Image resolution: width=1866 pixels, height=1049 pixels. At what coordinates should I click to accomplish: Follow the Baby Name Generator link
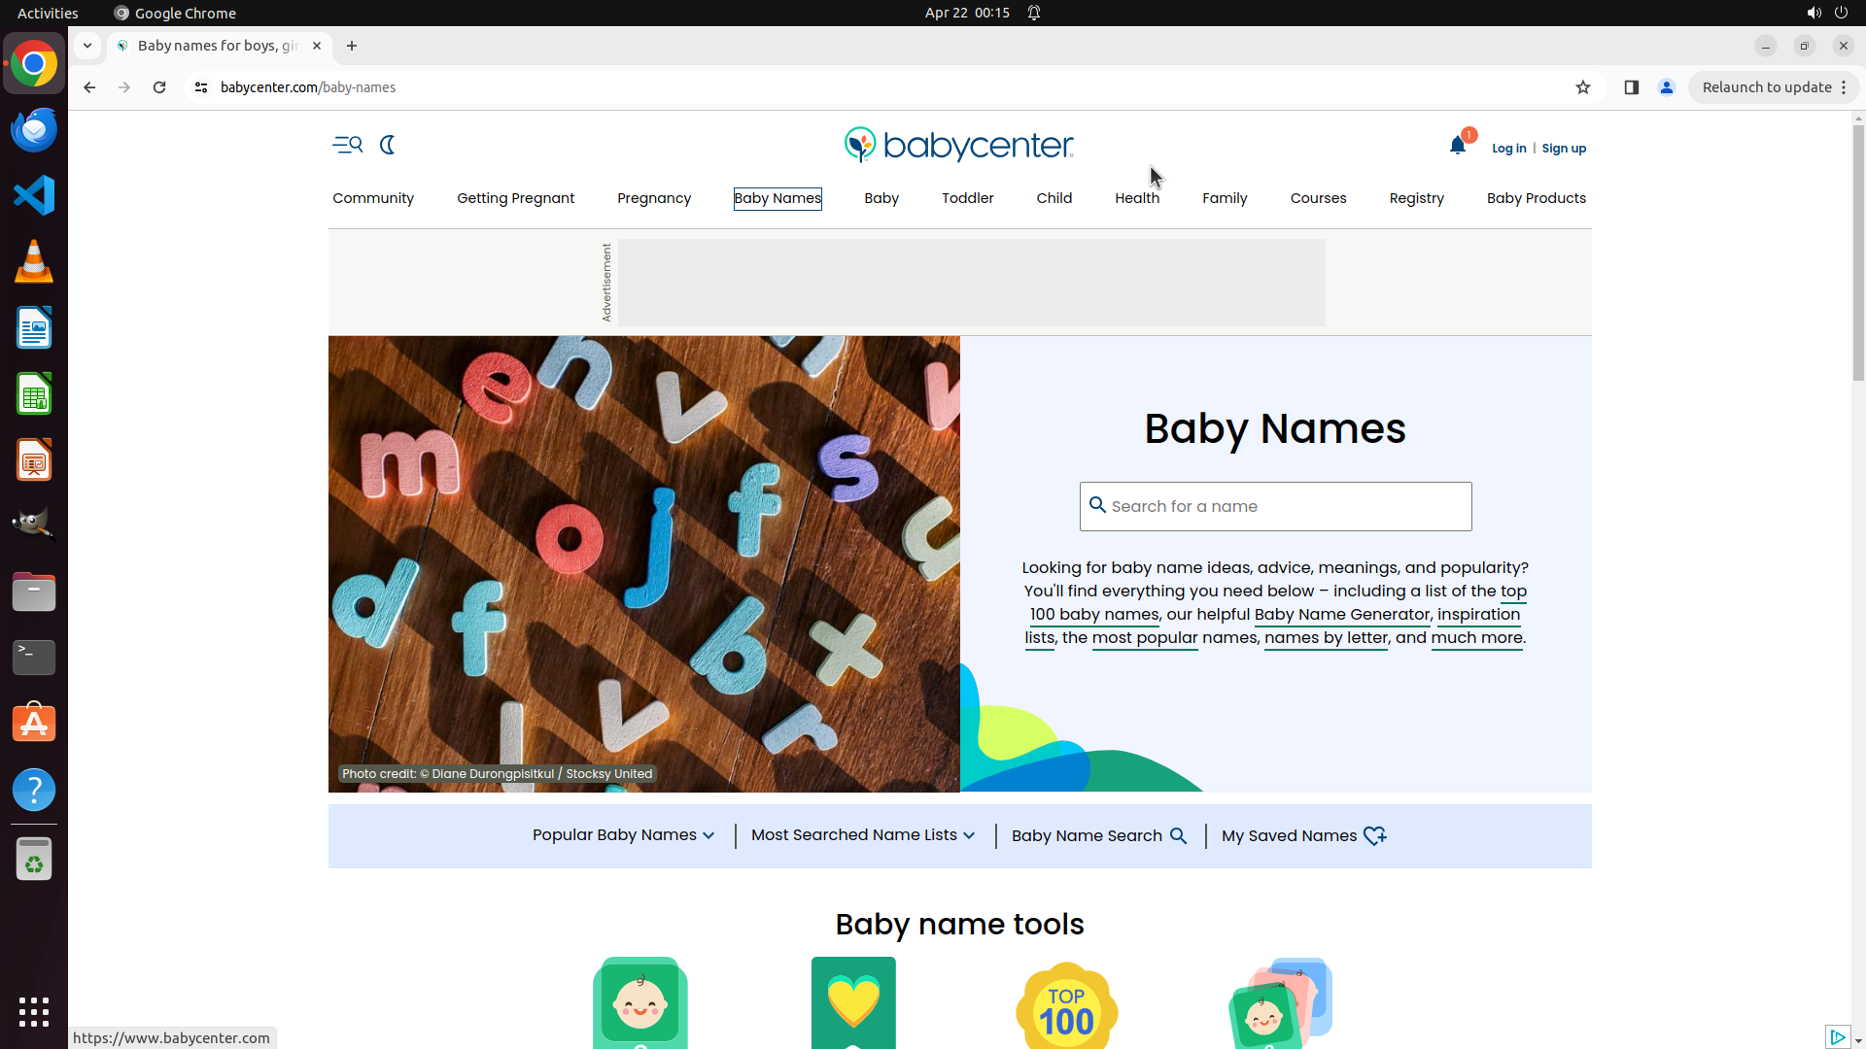[x=1341, y=615]
